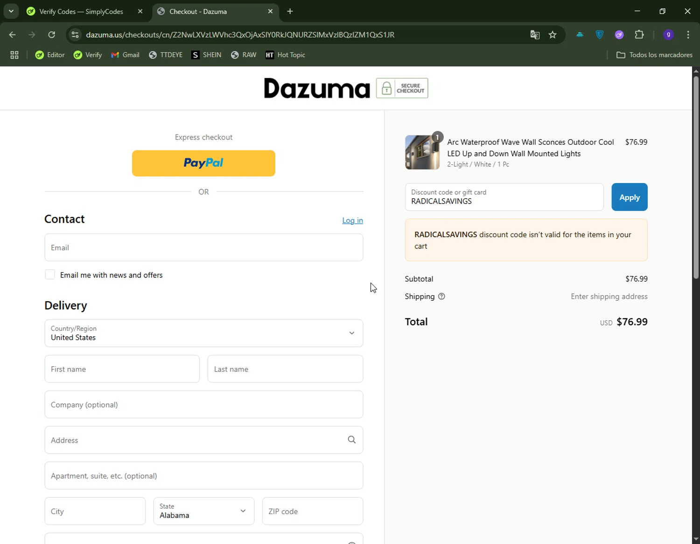The width and height of the screenshot is (700, 544).
Task: Open the tab search dropdown arrow
Action: click(x=11, y=11)
